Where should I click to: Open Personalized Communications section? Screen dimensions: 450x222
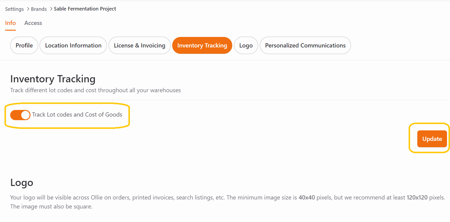point(305,45)
